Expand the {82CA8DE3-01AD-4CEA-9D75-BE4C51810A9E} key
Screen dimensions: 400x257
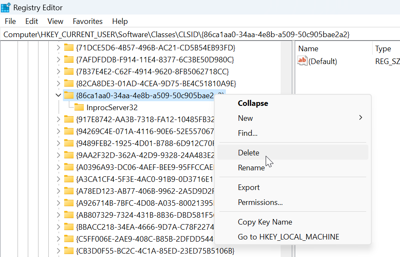59,84
